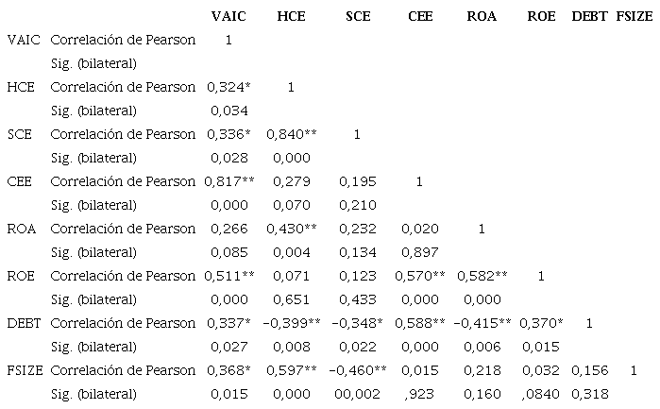Image resolution: width=660 pixels, height=409 pixels.
Task: Click the 0,651 significance value
Action: (291, 299)
